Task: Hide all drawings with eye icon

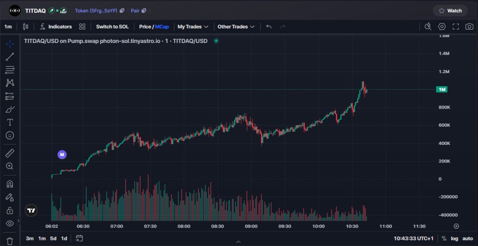Action: (10, 223)
